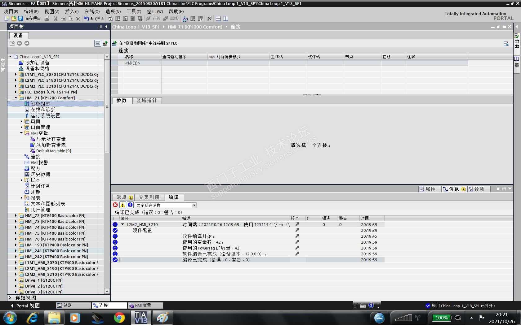This screenshot has width=521, height=325.
Task: Toggle the information messages filter icon
Action: pos(130,205)
